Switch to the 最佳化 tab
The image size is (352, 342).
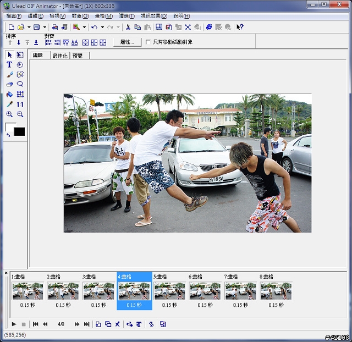click(60, 56)
